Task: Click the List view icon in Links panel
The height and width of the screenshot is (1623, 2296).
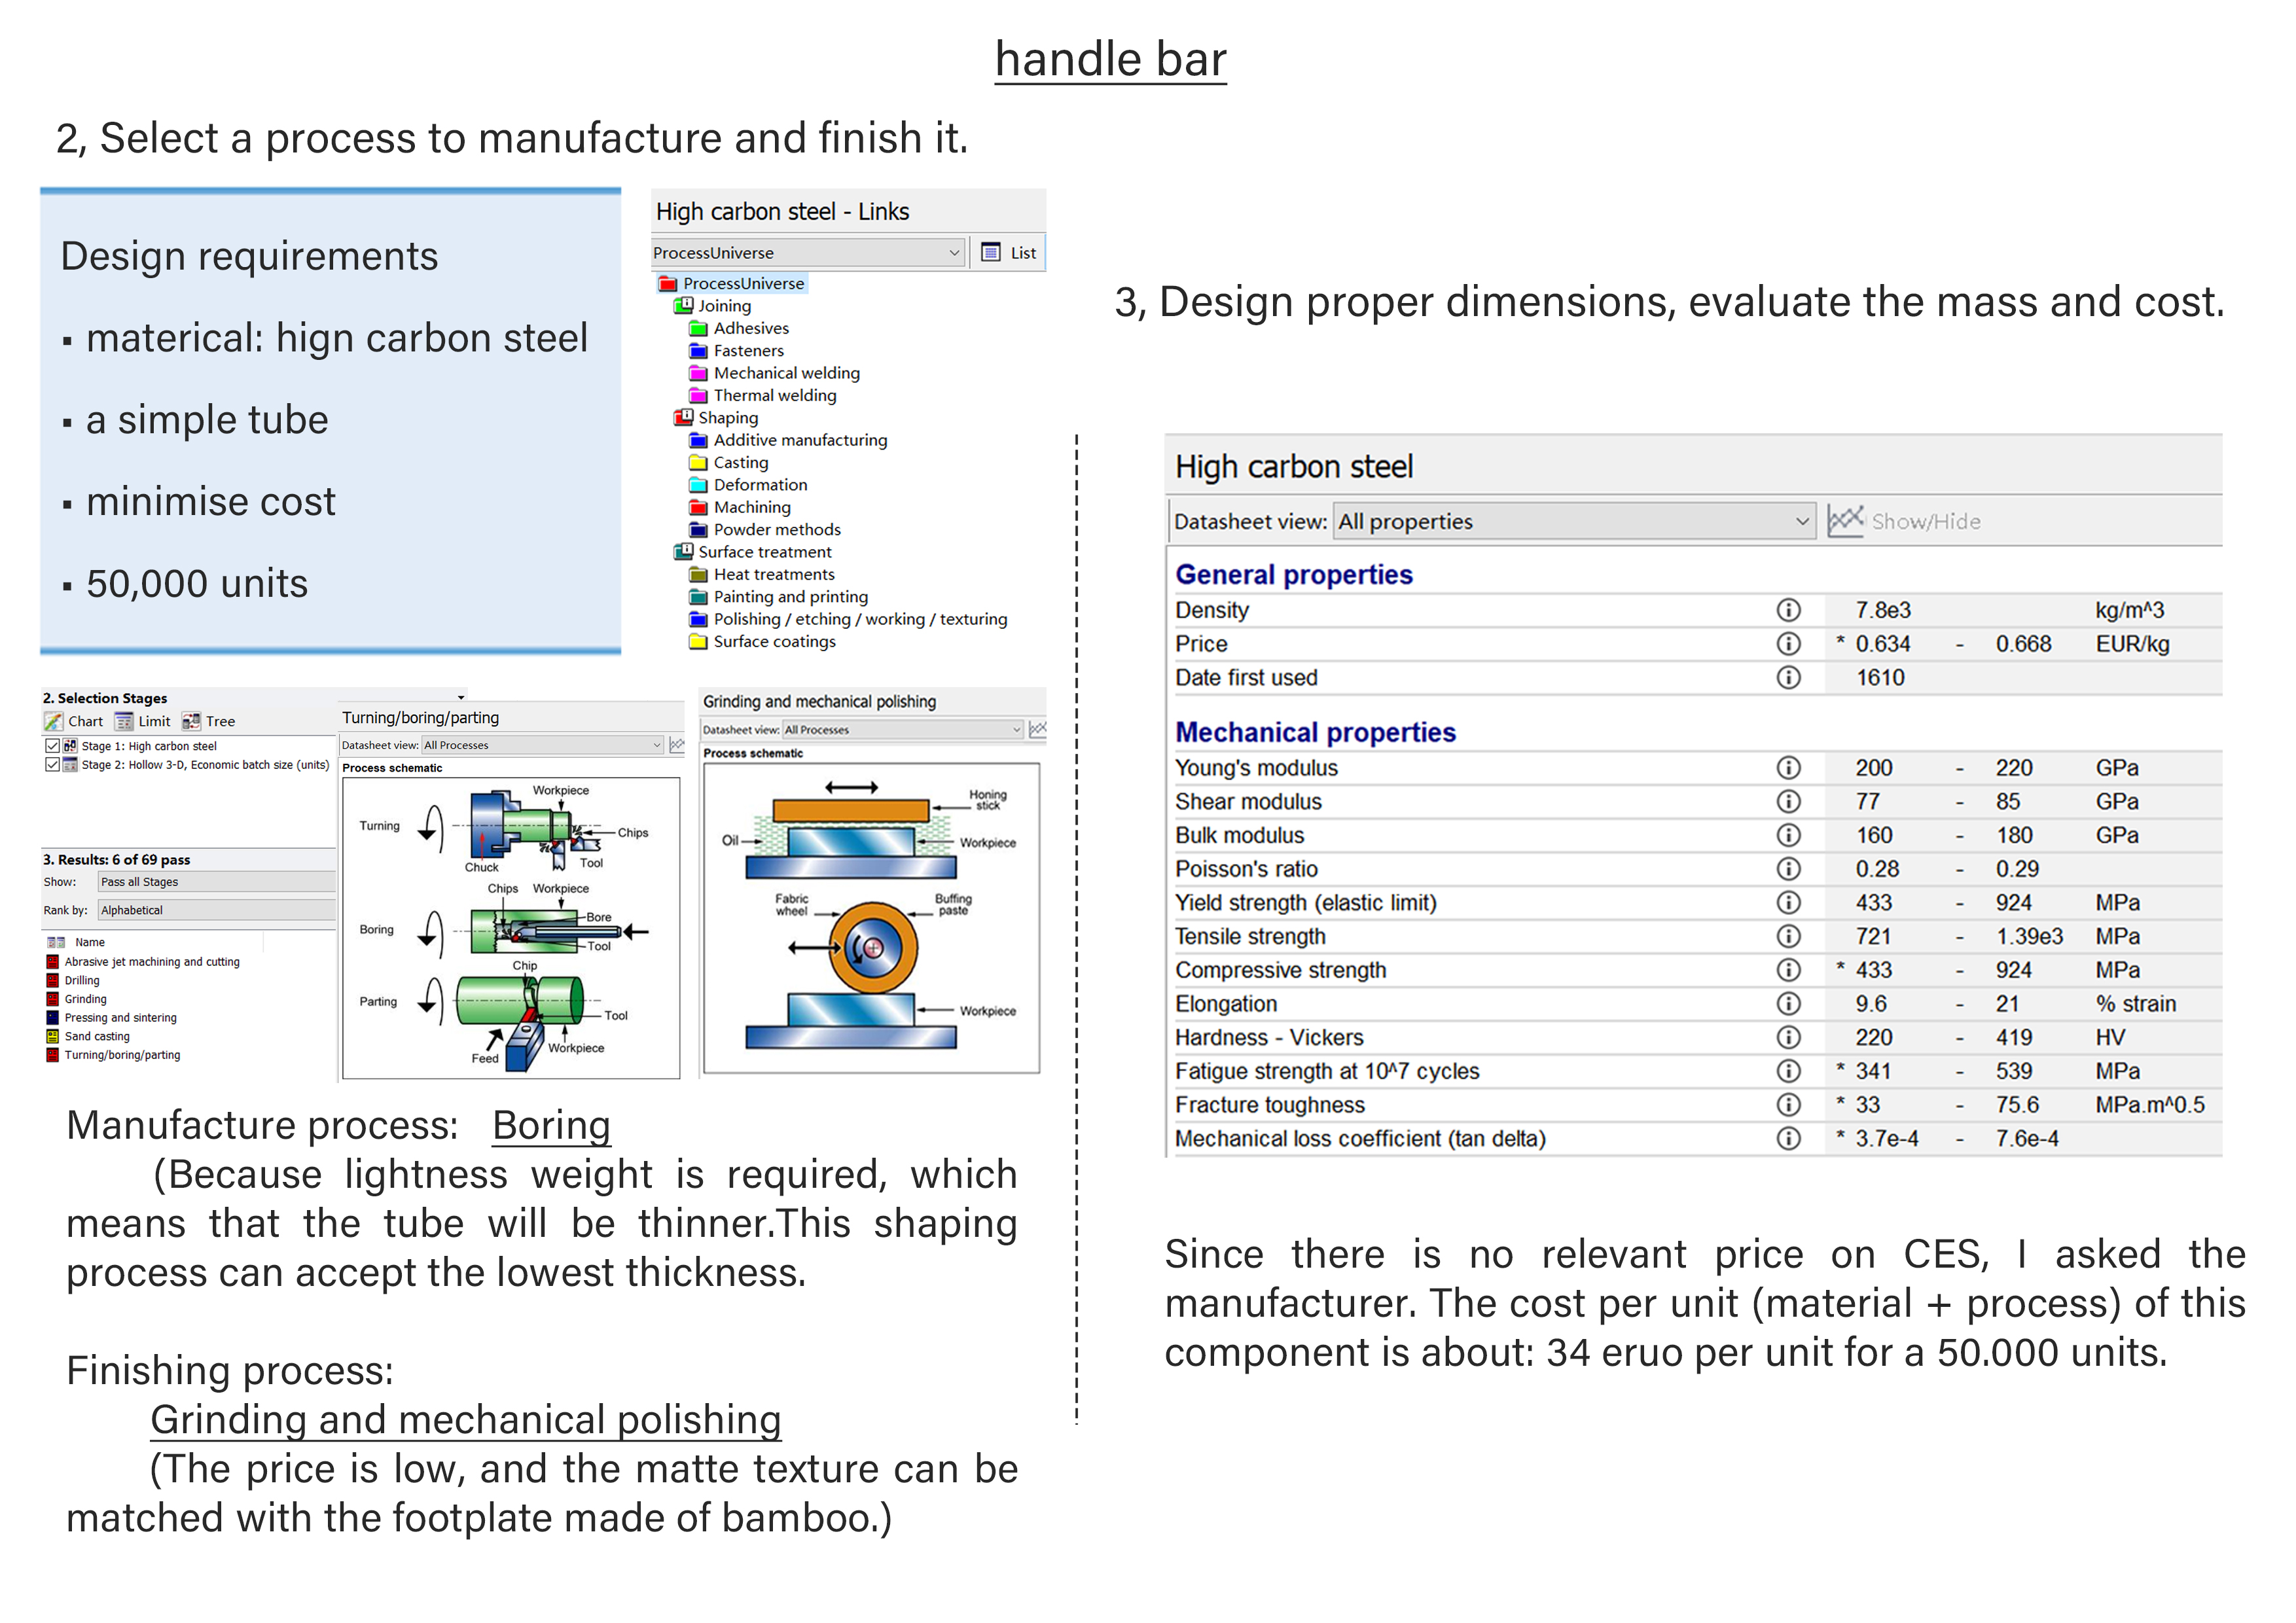Action: (x=990, y=252)
